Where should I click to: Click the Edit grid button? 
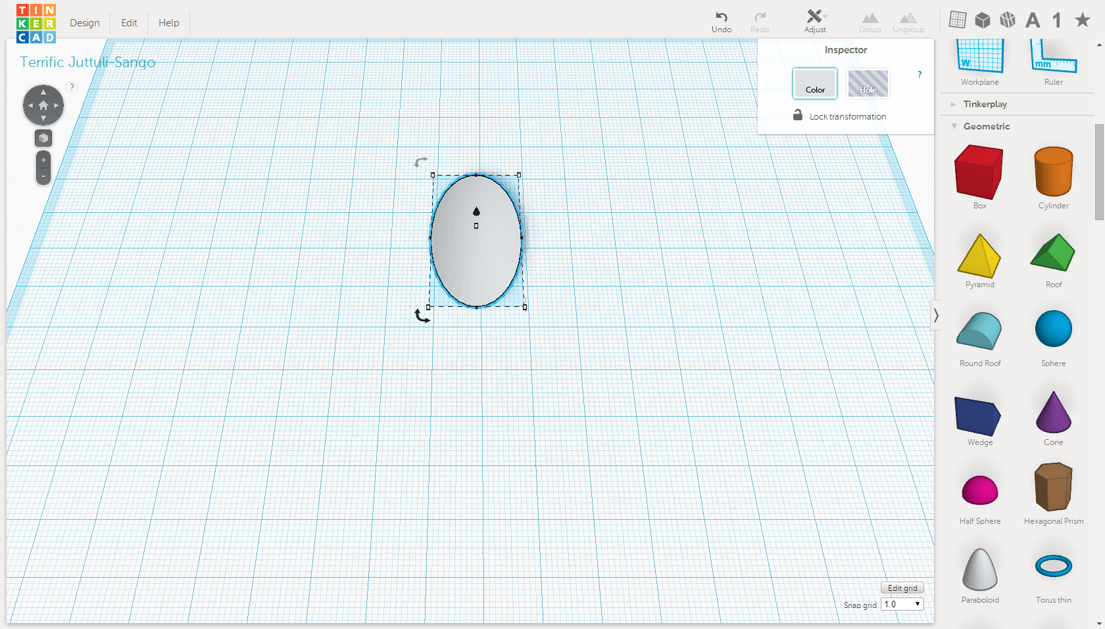click(902, 588)
